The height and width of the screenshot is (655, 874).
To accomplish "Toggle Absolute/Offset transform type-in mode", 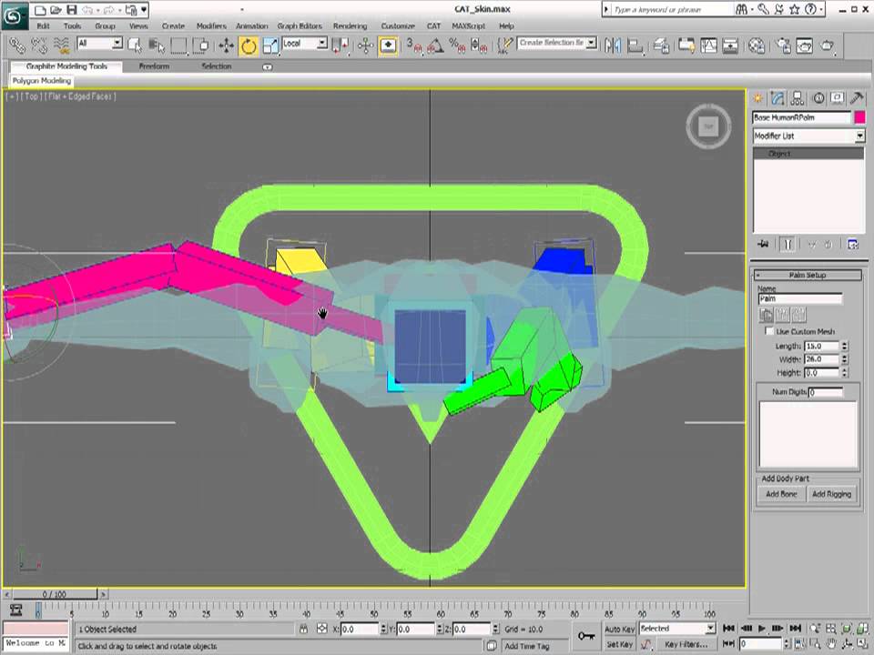I will pyautogui.click(x=321, y=629).
